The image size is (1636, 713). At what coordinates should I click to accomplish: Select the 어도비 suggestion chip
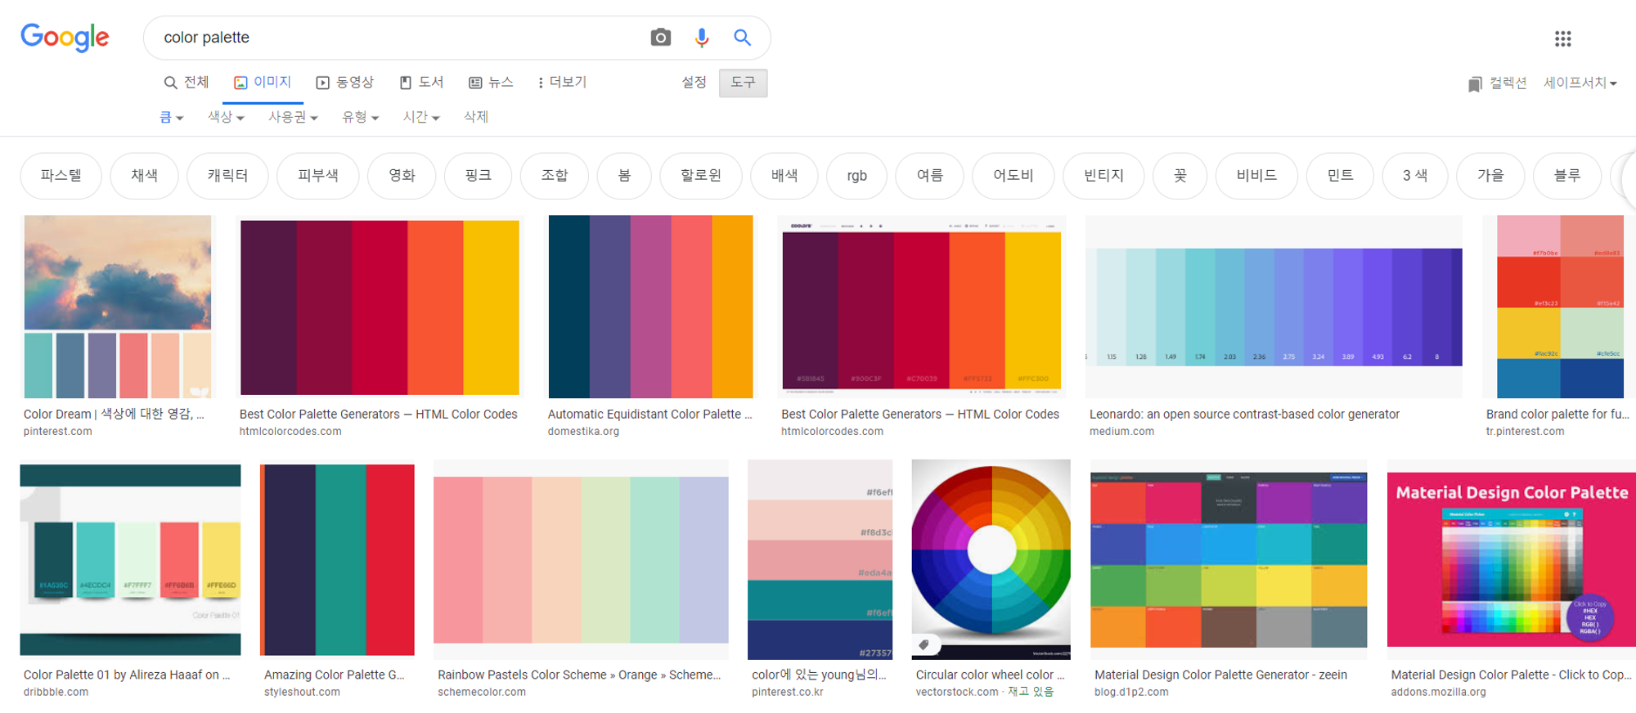coord(1014,176)
